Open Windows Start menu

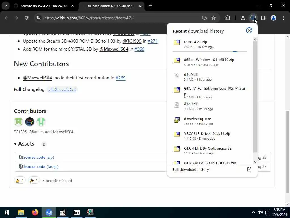(x=7, y=212)
